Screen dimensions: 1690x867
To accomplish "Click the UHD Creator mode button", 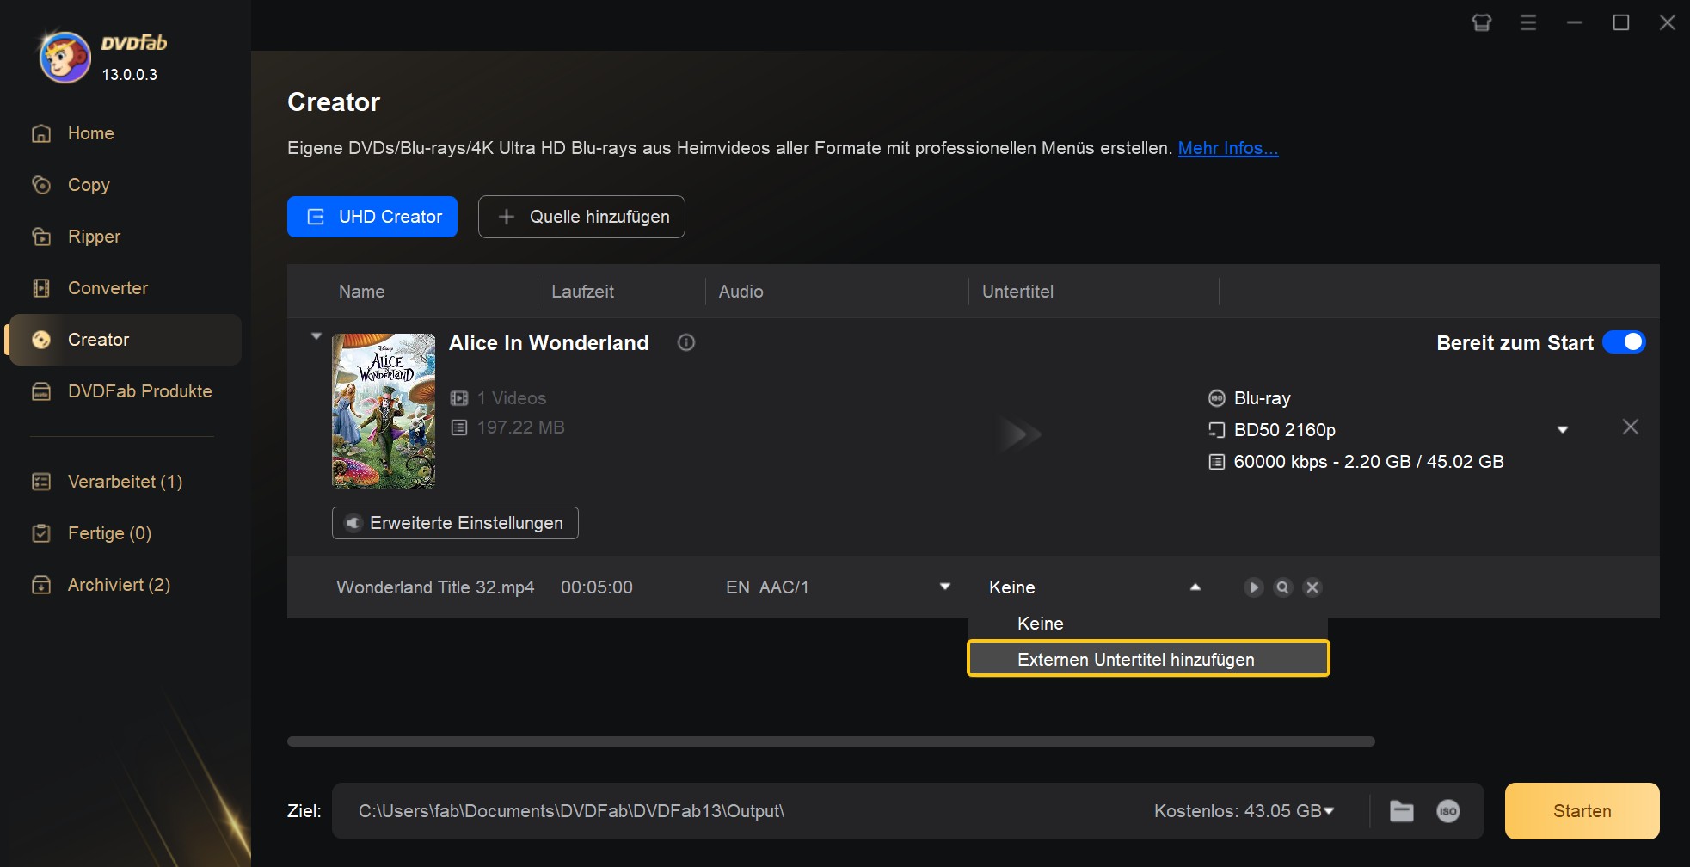I will 372,217.
